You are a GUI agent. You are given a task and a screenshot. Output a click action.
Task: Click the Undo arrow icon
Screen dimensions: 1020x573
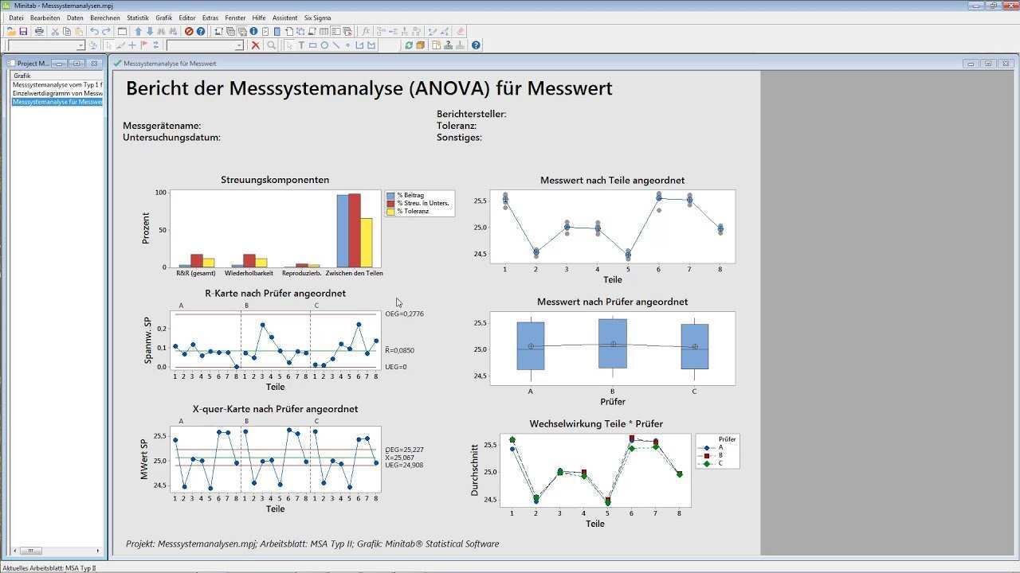click(x=94, y=32)
